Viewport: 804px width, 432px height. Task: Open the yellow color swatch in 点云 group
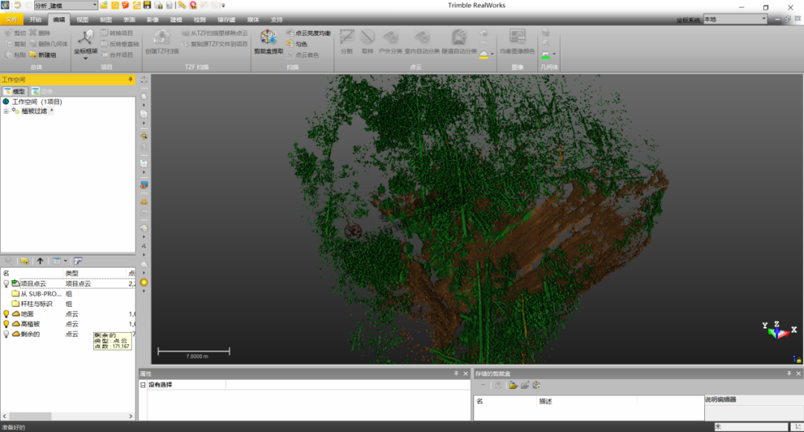[484, 53]
